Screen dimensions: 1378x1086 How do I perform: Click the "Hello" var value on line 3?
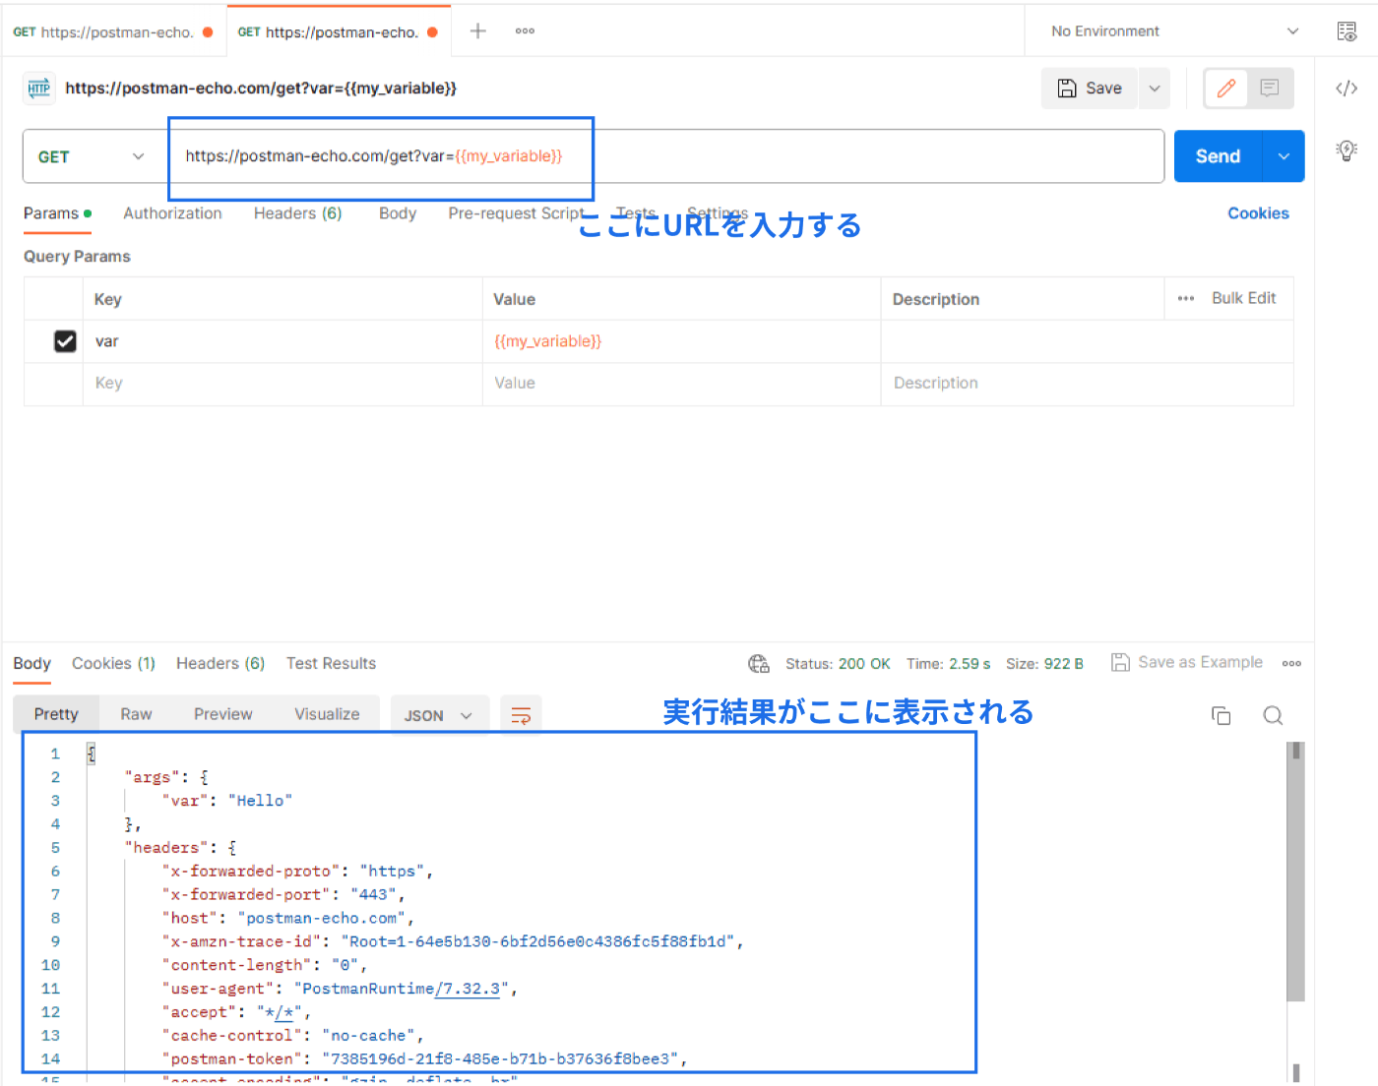pos(260,801)
